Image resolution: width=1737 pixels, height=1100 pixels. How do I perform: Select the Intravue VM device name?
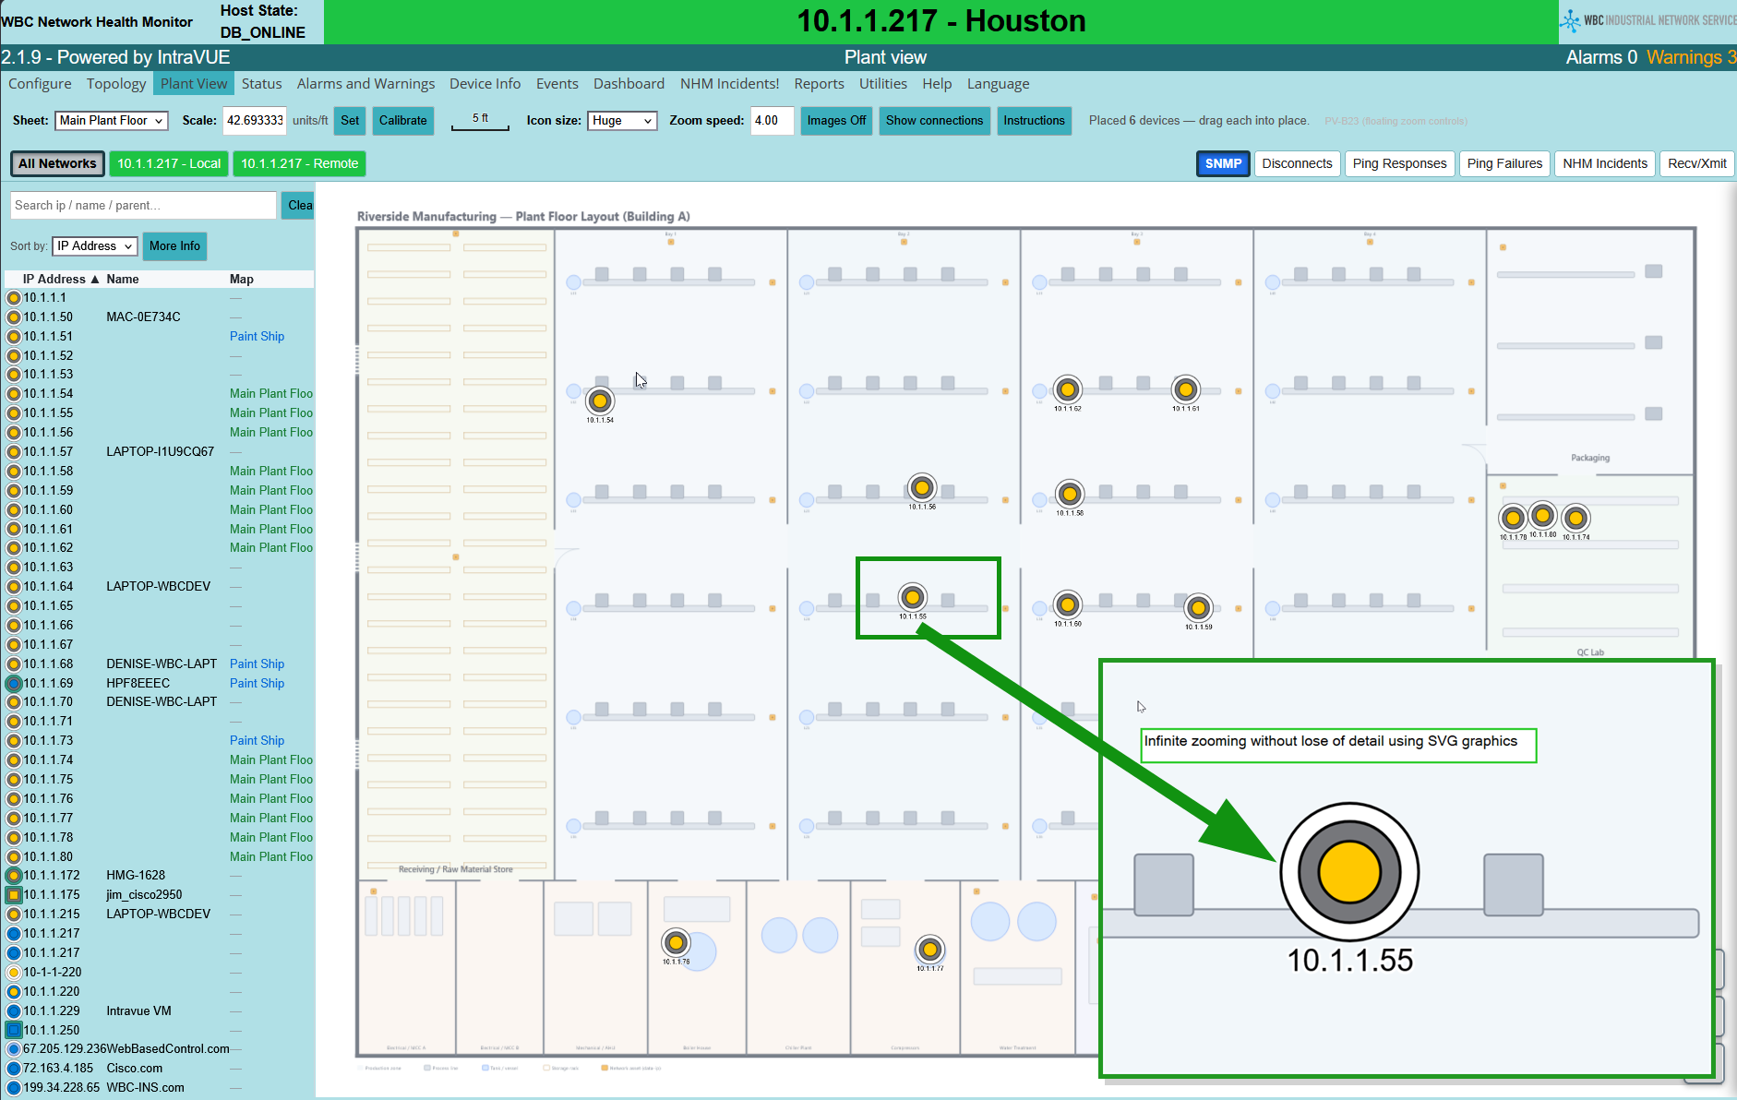point(138,1011)
